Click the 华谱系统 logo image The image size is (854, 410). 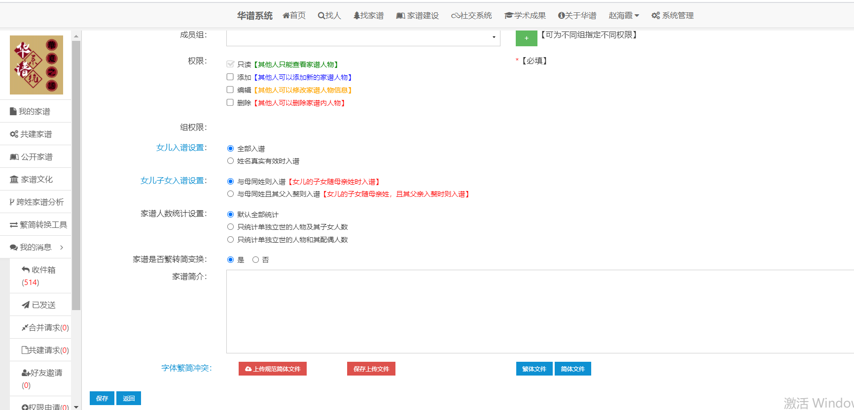point(36,65)
